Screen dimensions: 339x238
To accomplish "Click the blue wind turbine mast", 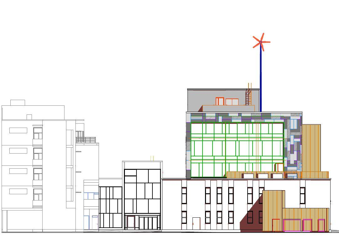I will 261,78.
